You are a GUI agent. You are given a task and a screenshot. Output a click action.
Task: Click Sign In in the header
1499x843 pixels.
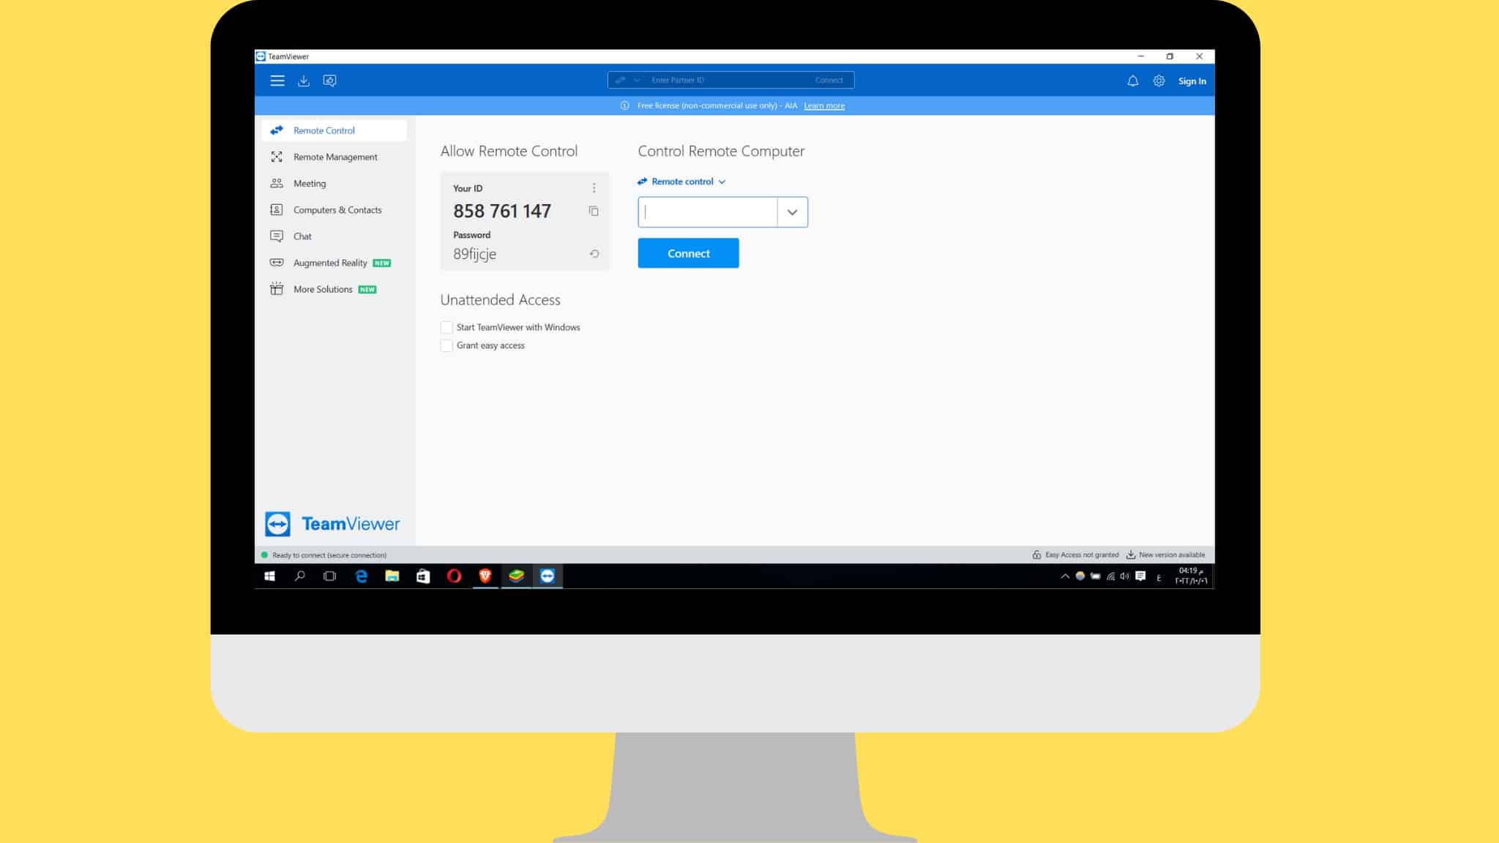click(1192, 81)
